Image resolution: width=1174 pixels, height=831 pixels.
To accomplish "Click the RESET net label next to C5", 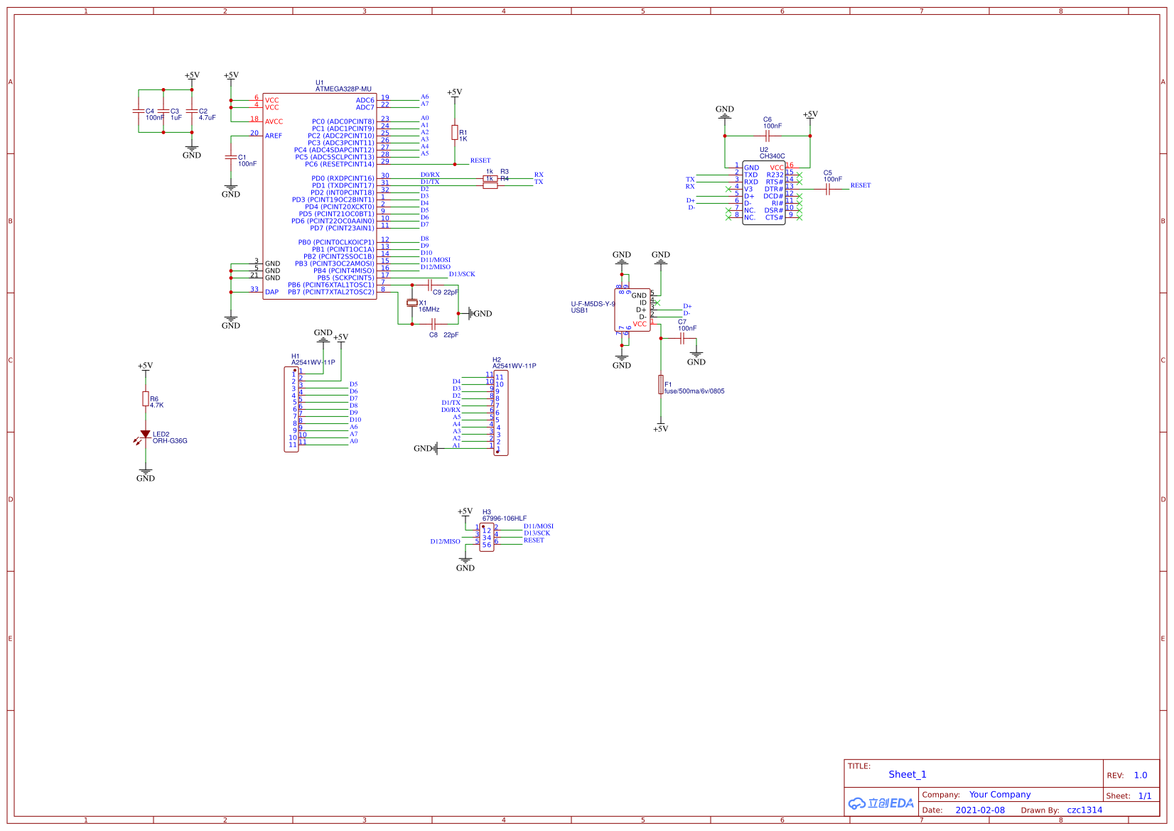I will 861,185.
